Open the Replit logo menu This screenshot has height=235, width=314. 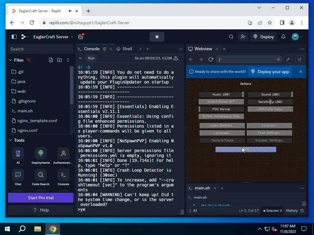pyautogui.click(x=25, y=37)
